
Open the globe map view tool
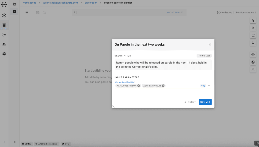pyautogui.click(x=253, y=62)
